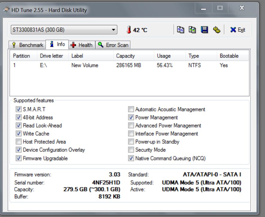Click the serial number 4NF25H1D
265x217 pixels.
pyautogui.click(x=106, y=183)
